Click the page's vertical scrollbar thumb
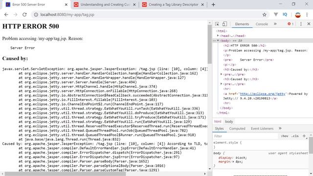This screenshot has width=313, height=176. [210, 44]
